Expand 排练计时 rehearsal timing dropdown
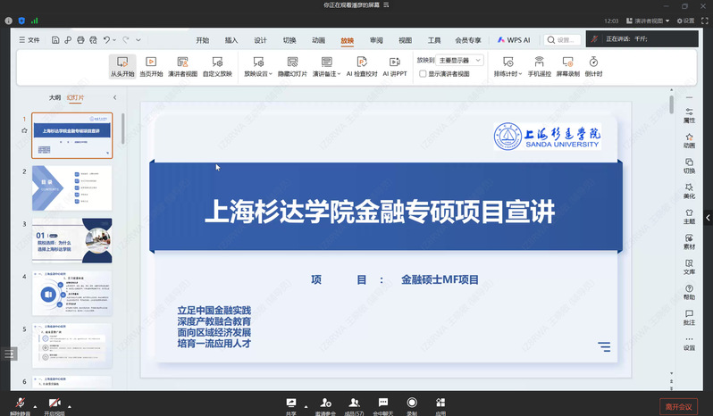This screenshot has width=713, height=416. [x=507, y=66]
